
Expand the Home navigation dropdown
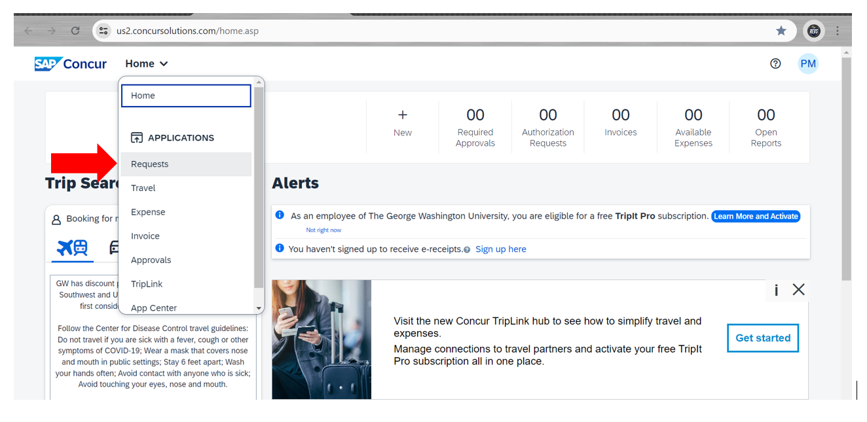[147, 63]
